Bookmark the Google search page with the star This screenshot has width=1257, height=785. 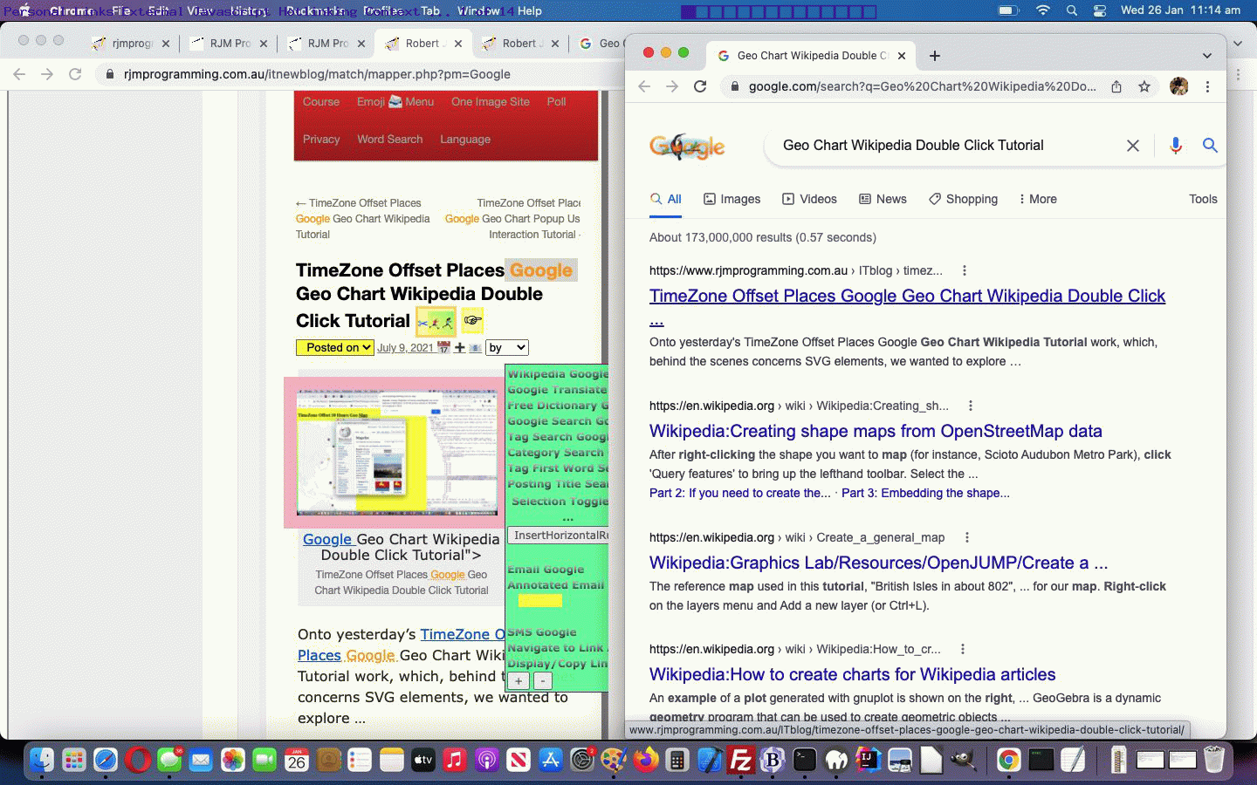(x=1144, y=86)
